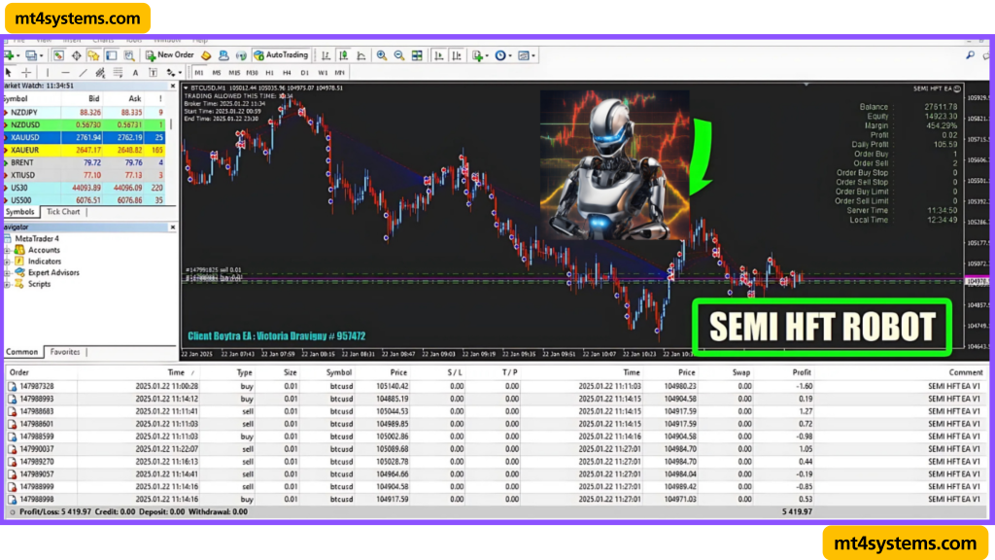Viewport: 995px width, 560px height.
Task: Click the Zoom Out magnifier icon
Action: pyautogui.click(x=399, y=55)
